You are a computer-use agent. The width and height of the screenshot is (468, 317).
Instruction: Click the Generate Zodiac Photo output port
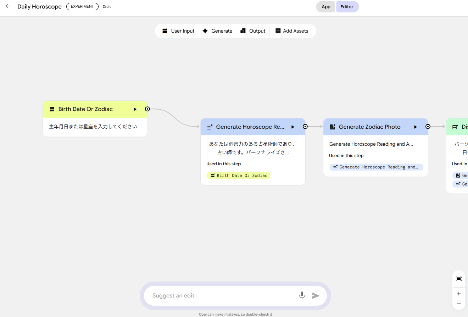coord(428,127)
